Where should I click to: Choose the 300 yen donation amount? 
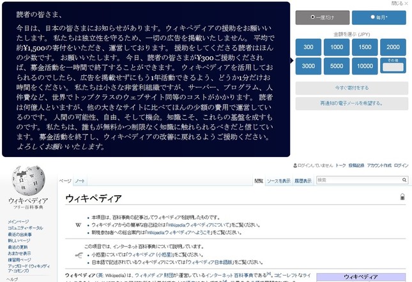[309, 47]
